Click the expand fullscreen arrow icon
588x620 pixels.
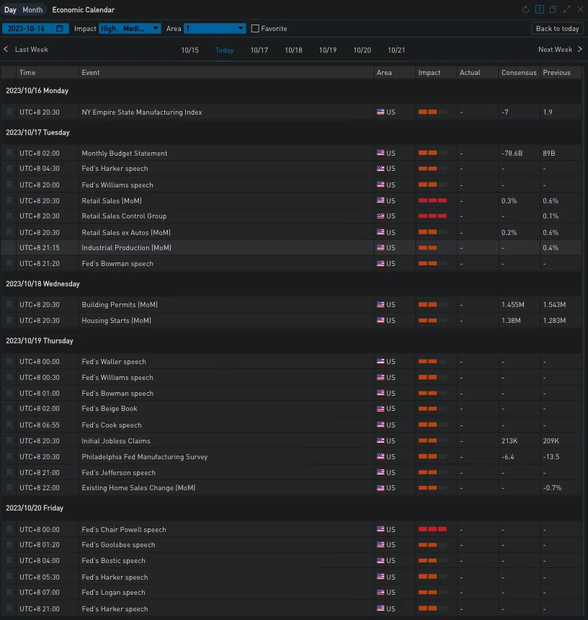(x=566, y=10)
